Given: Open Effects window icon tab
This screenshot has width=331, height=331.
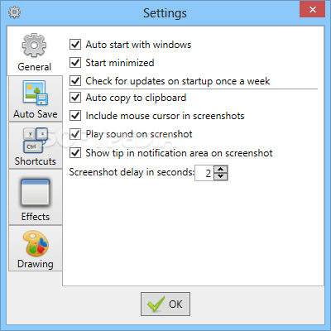Looking at the screenshot, I should [x=36, y=193].
